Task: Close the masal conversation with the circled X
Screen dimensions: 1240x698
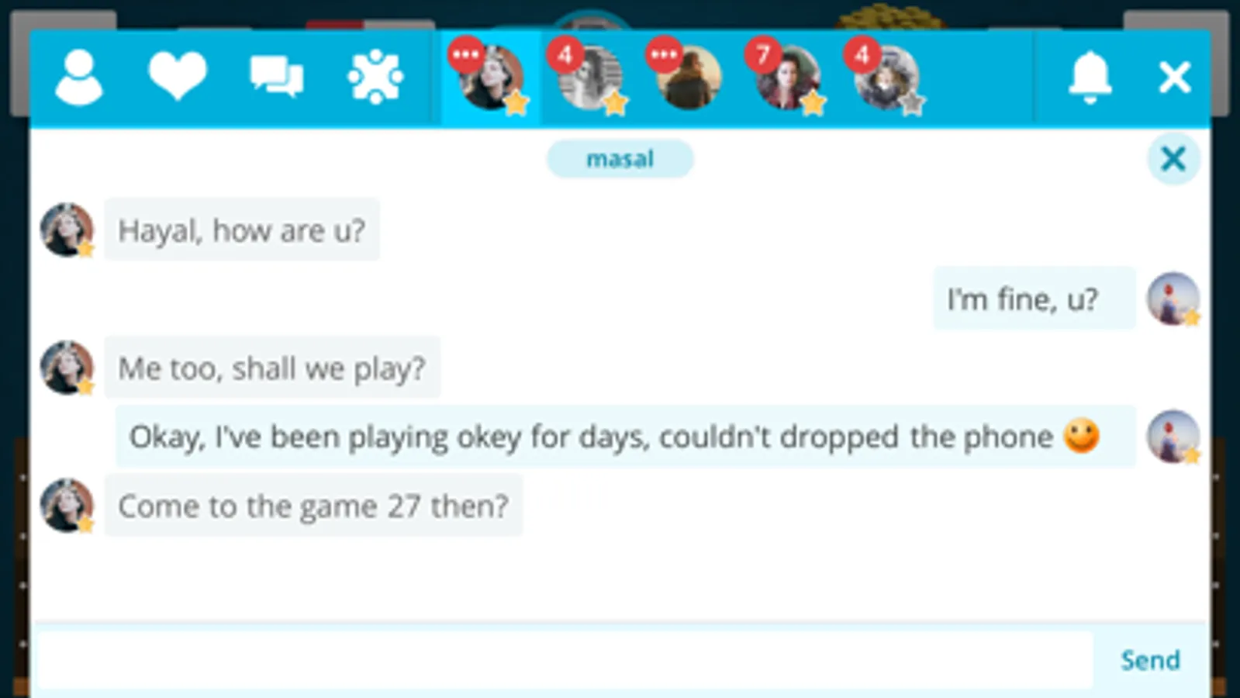Action: (1173, 159)
